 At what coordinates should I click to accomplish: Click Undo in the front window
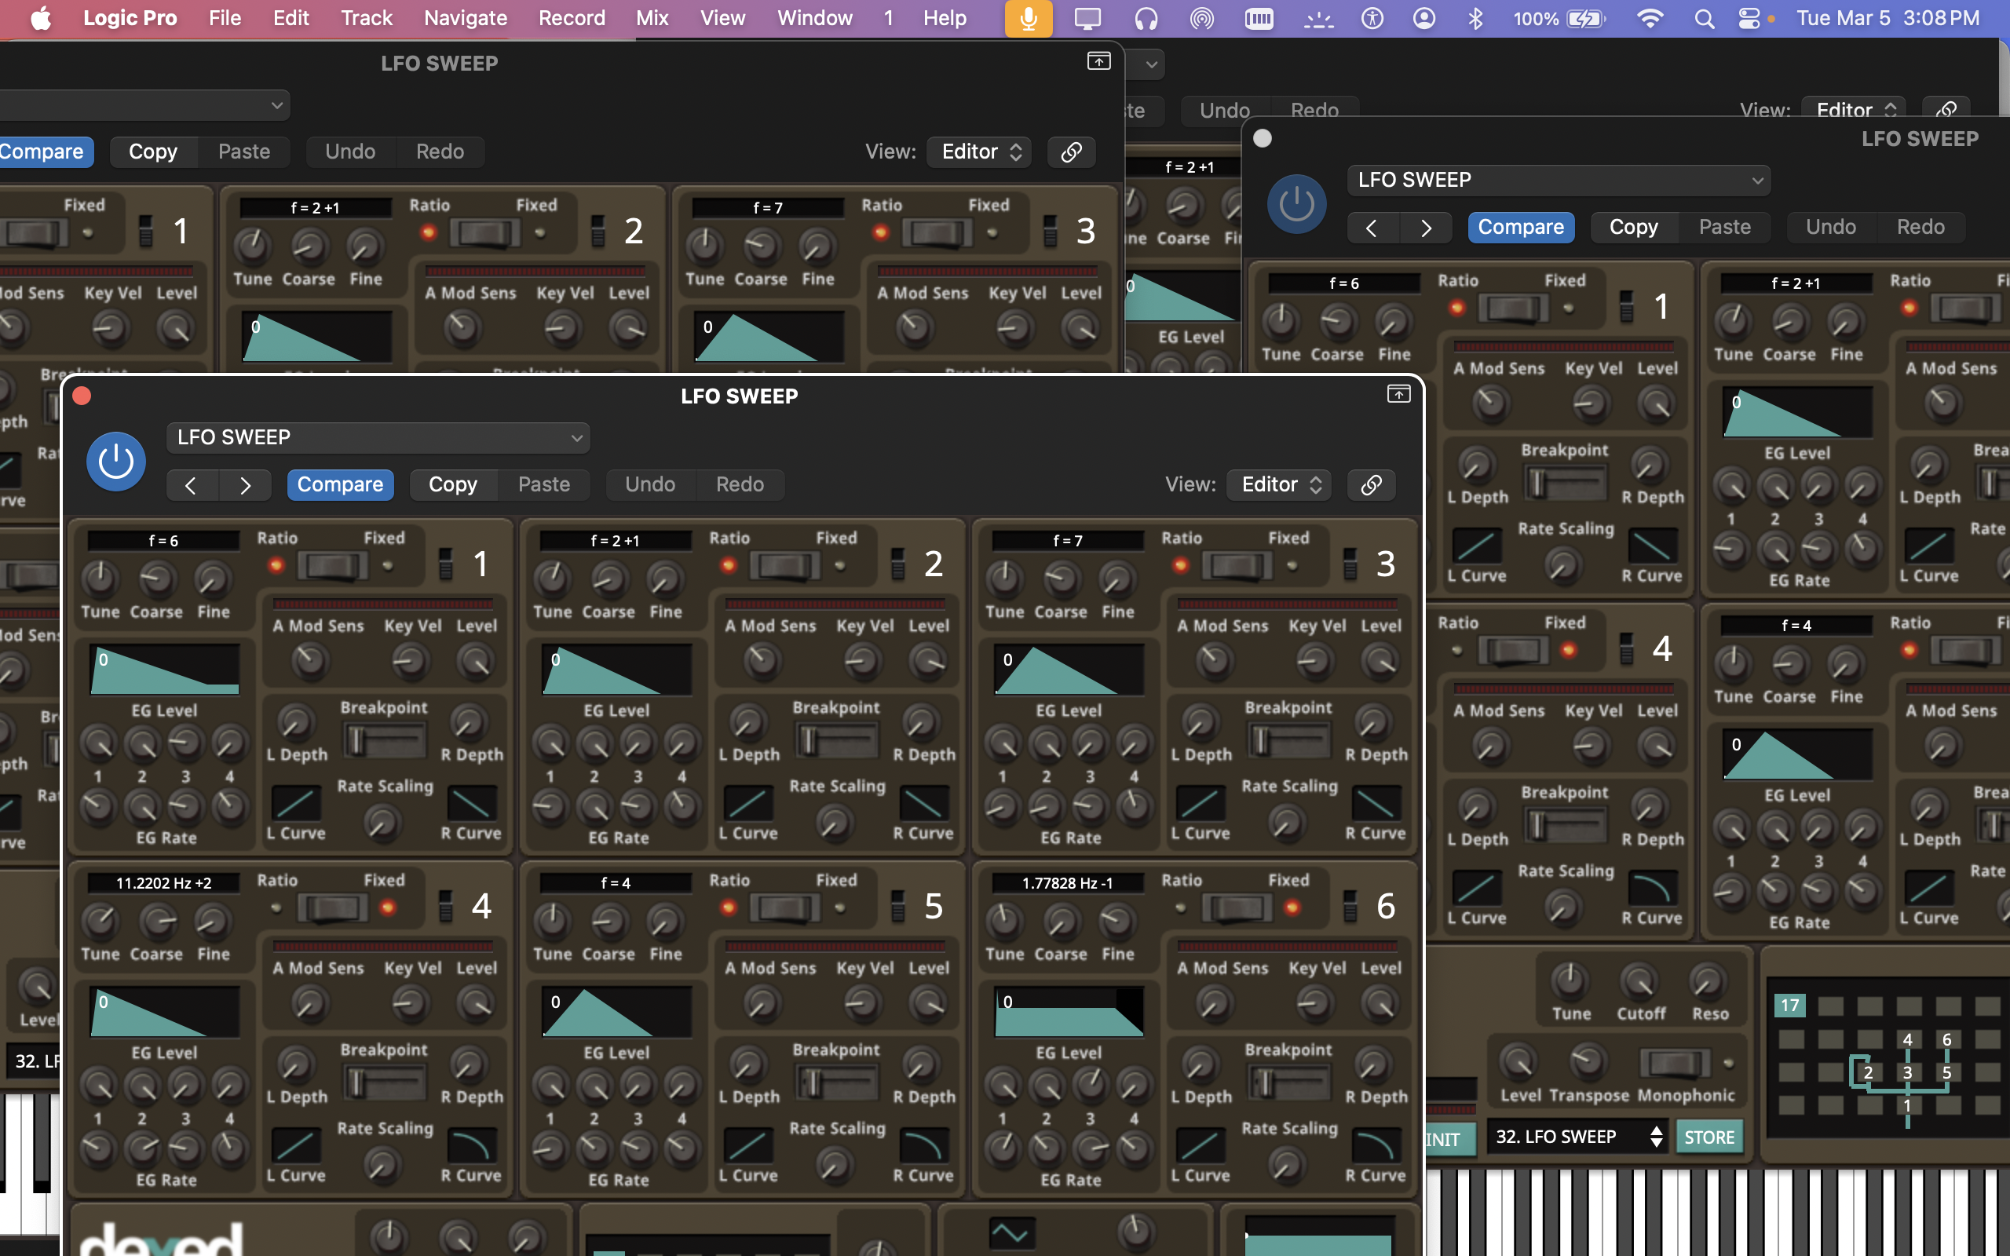(650, 485)
